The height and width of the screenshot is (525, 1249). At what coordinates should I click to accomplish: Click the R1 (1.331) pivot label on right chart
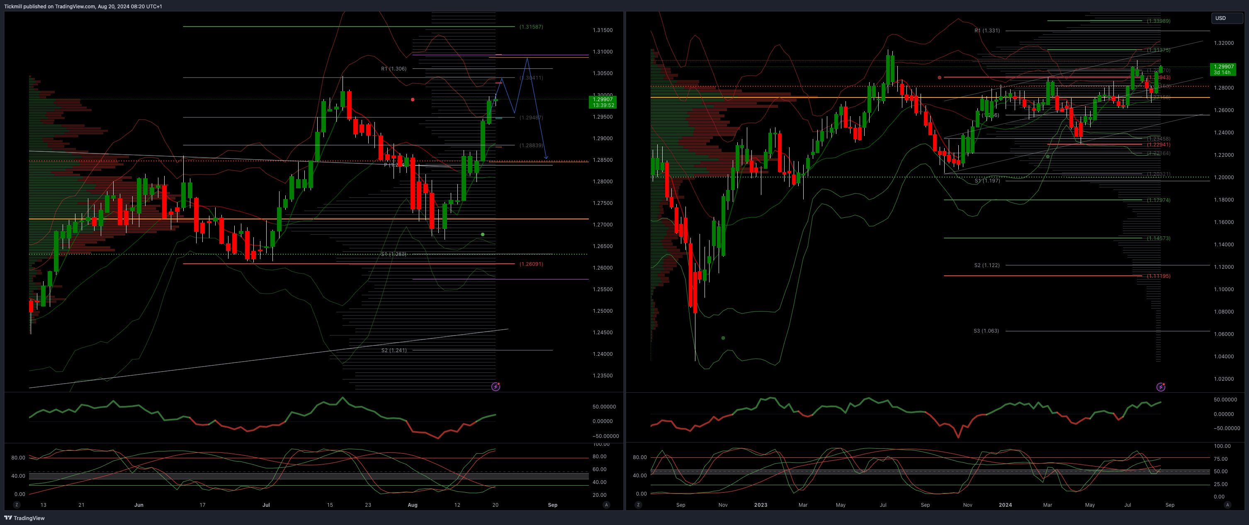tap(987, 31)
